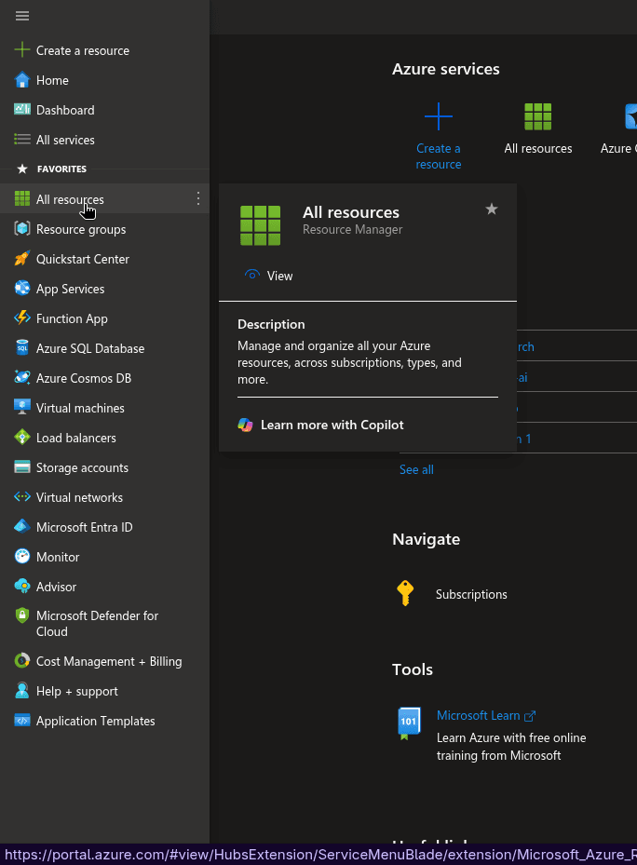Click the Advisor cloud icon
The width and height of the screenshot is (637, 865).
(22, 586)
